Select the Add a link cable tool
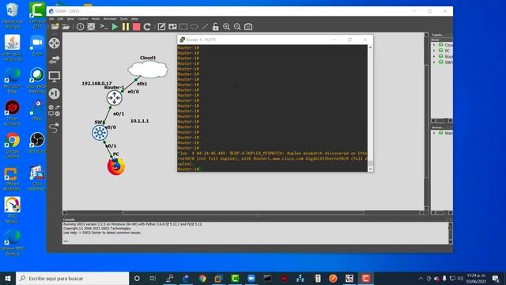Screen dimensions: 506x285 click(x=55, y=127)
